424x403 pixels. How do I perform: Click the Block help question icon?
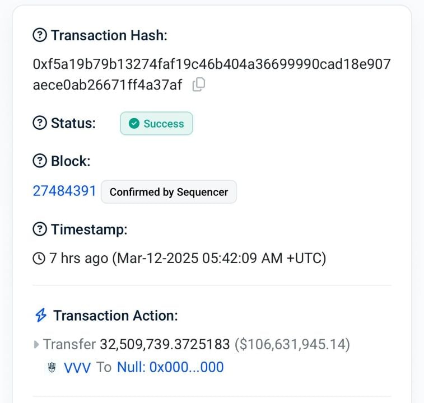click(x=40, y=161)
